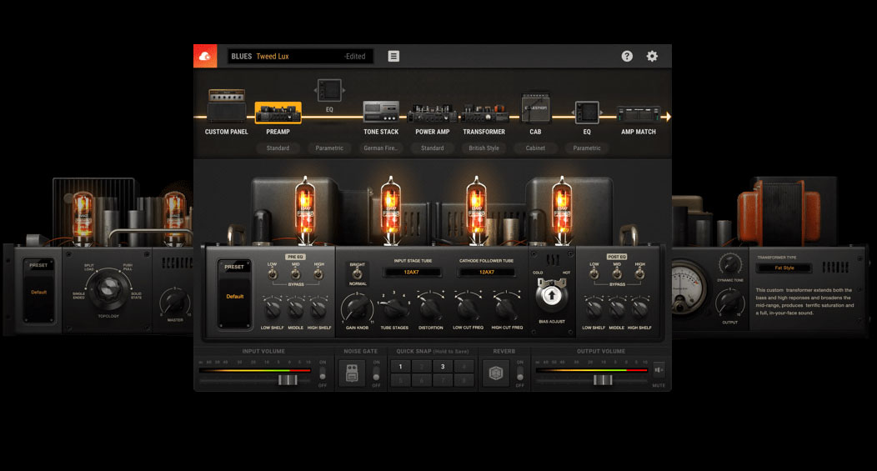Toggle Post EQ Low bypass switch
Viewport: 877px width, 471px height.
[594, 273]
